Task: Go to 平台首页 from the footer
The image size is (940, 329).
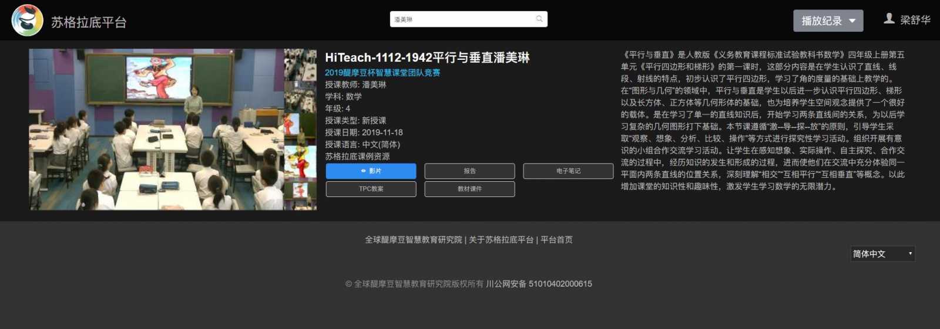Action: (x=556, y=240)
